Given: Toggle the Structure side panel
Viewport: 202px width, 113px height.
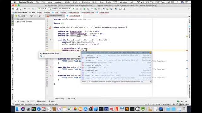Looking at the screenshot, I should tap(13, 70).
